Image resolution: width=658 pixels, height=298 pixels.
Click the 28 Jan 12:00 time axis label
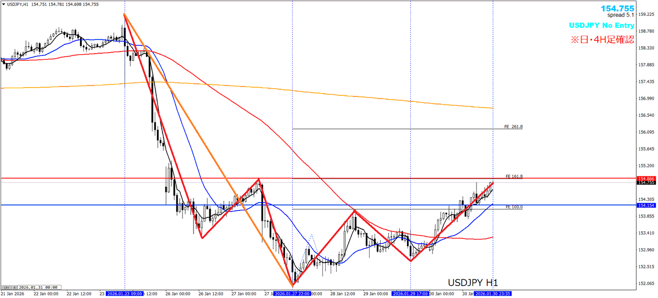click(342, 294)
